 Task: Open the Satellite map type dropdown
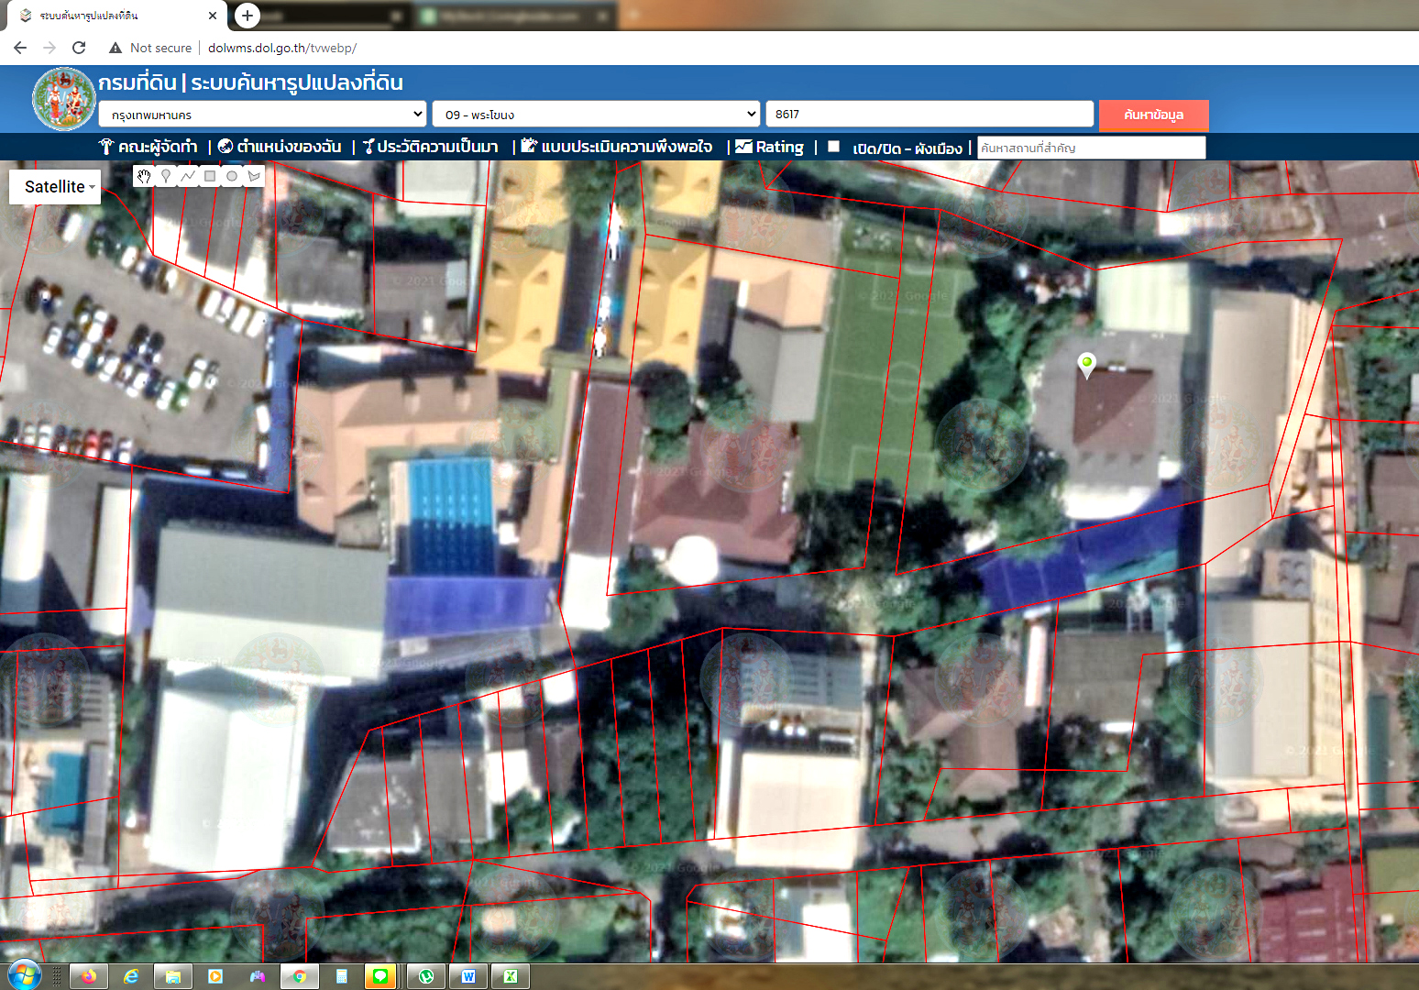pos(55,187)
